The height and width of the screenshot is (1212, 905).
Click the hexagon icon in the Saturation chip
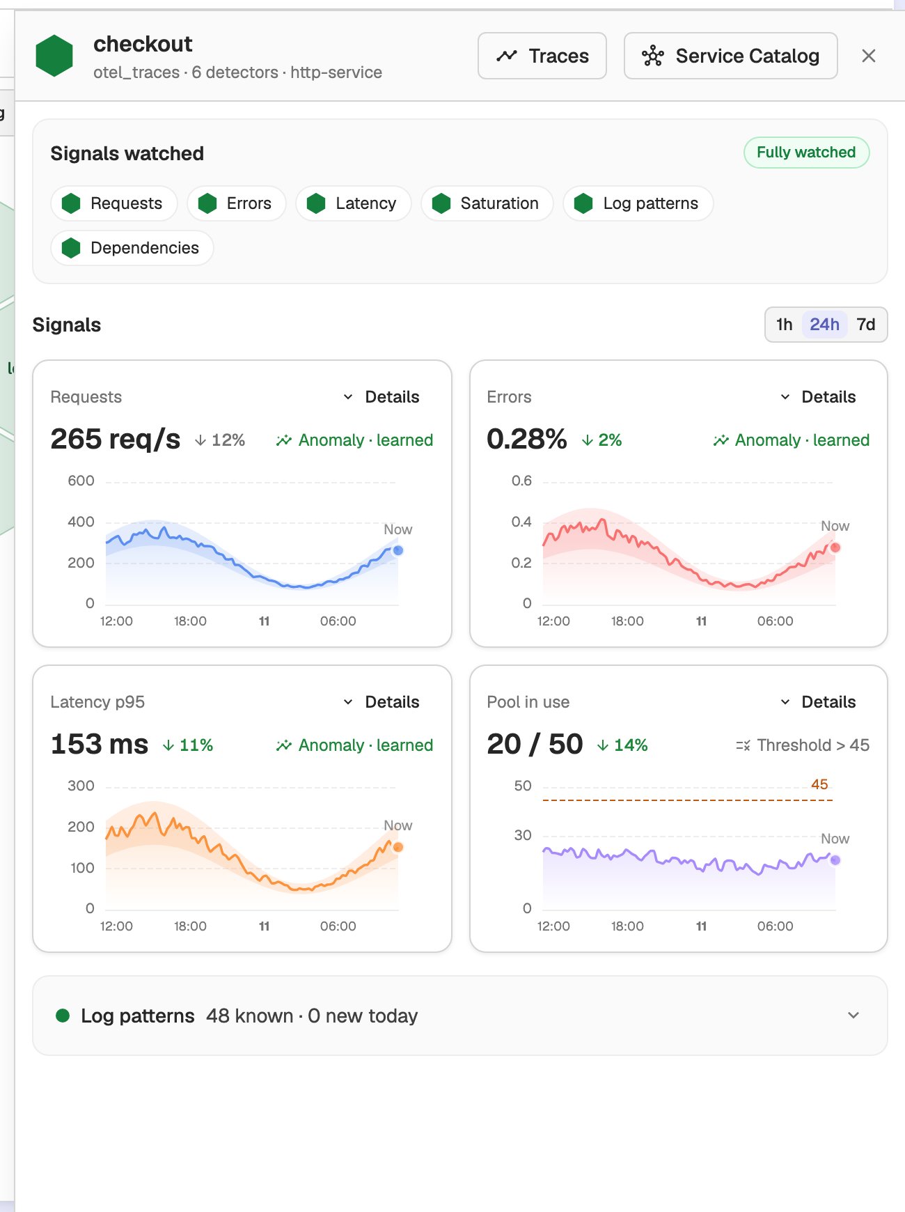tap(441, 203)
